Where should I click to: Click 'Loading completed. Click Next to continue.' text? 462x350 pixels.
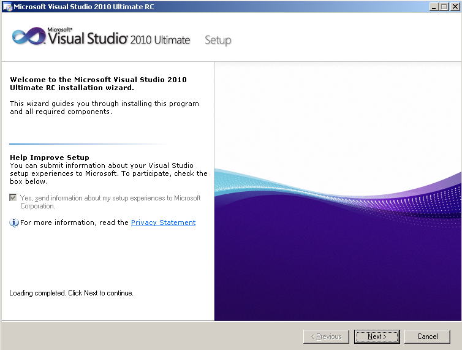(x=71, y=293)
